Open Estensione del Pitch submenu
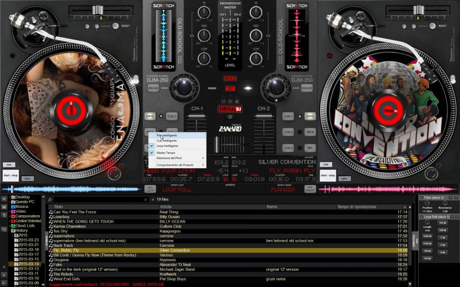This screenshot has width=460, height=287. pyautogui.click(x=177, y=158)
